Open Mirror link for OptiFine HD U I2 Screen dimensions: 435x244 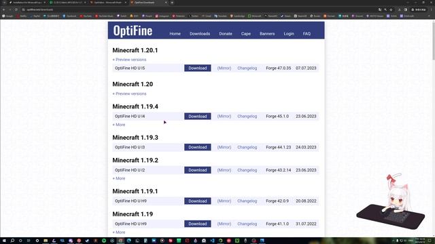(224, 170)
